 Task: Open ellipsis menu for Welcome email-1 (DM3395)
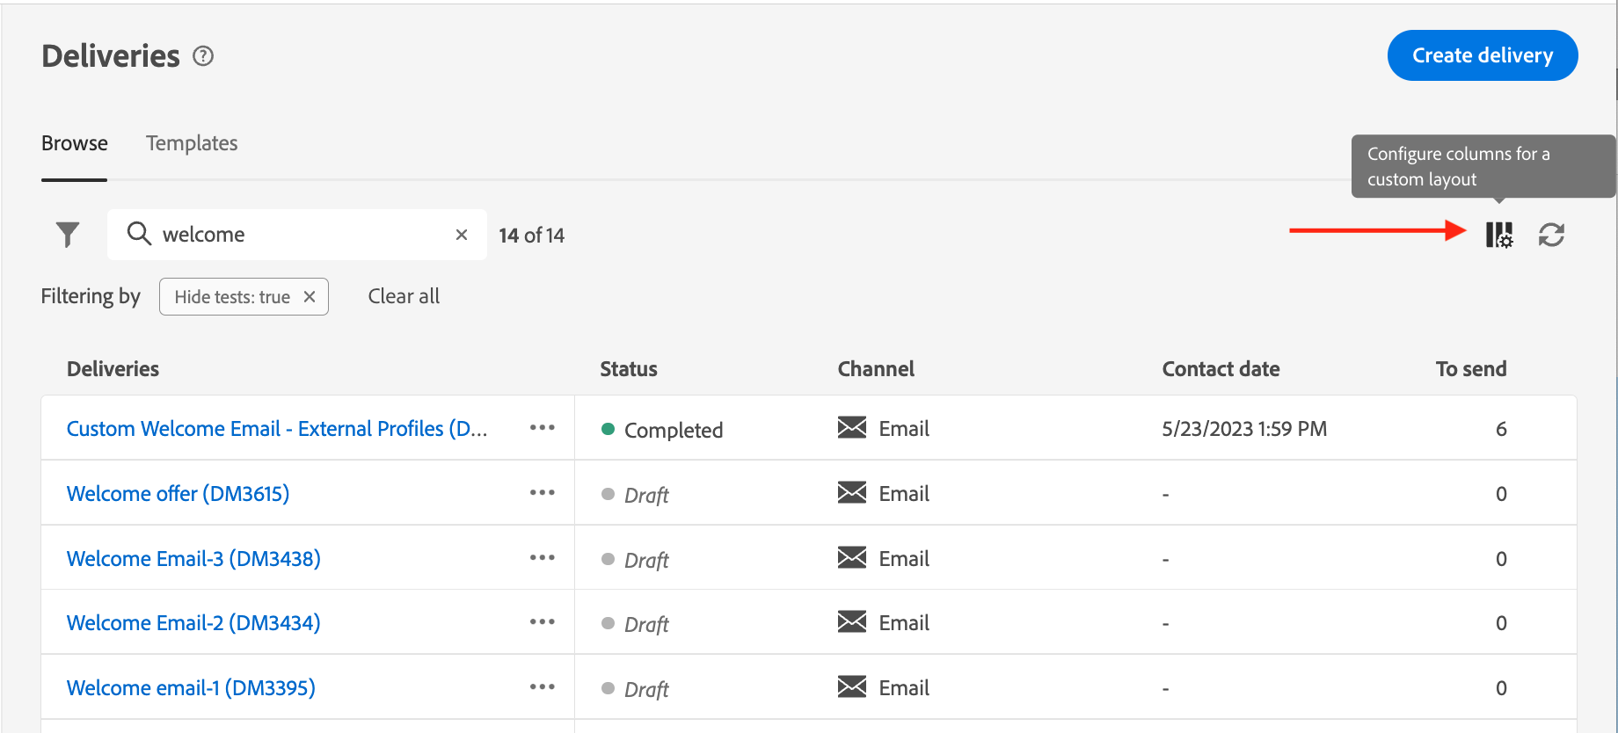click(x=542, y=687)
